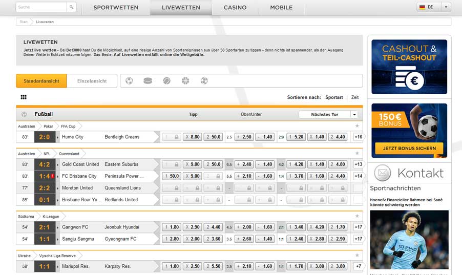
Task: Favorite the K-League with star
Action: [357, 216]
